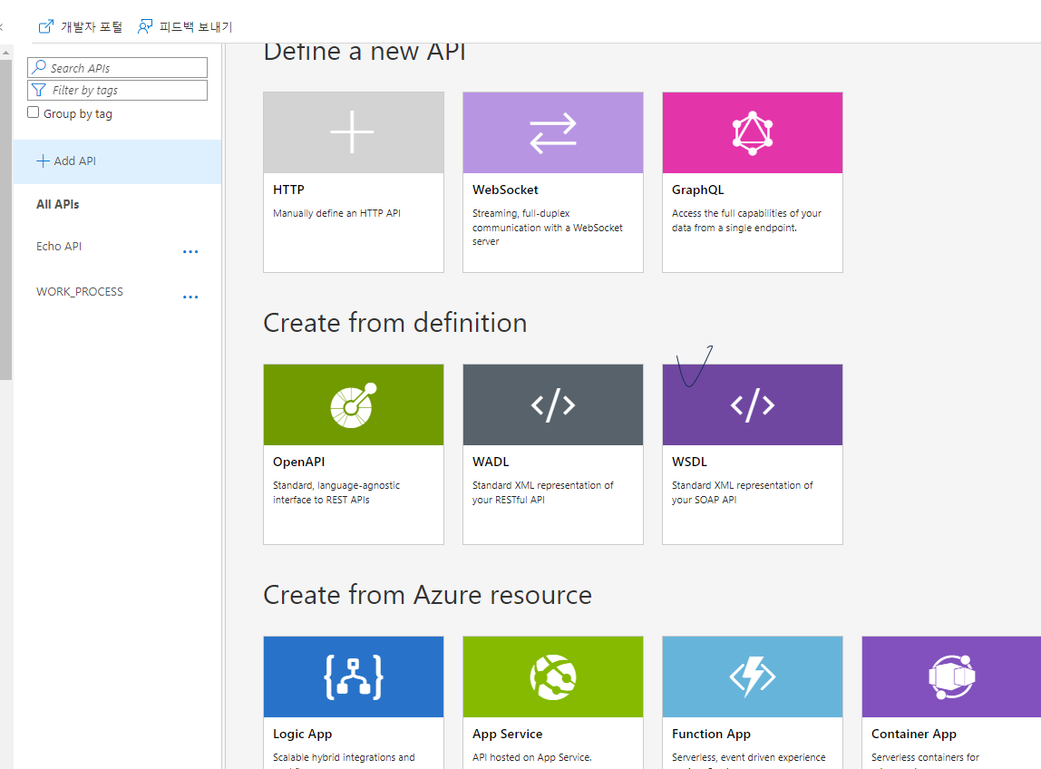Choose the Function App lightning icon
The width and height of the screenshot is (1041, 769).
pos(753,677)
